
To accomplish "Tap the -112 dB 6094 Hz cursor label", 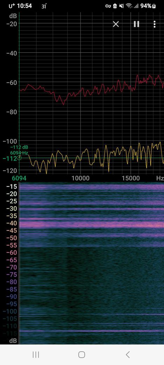I will click(19, 150).
